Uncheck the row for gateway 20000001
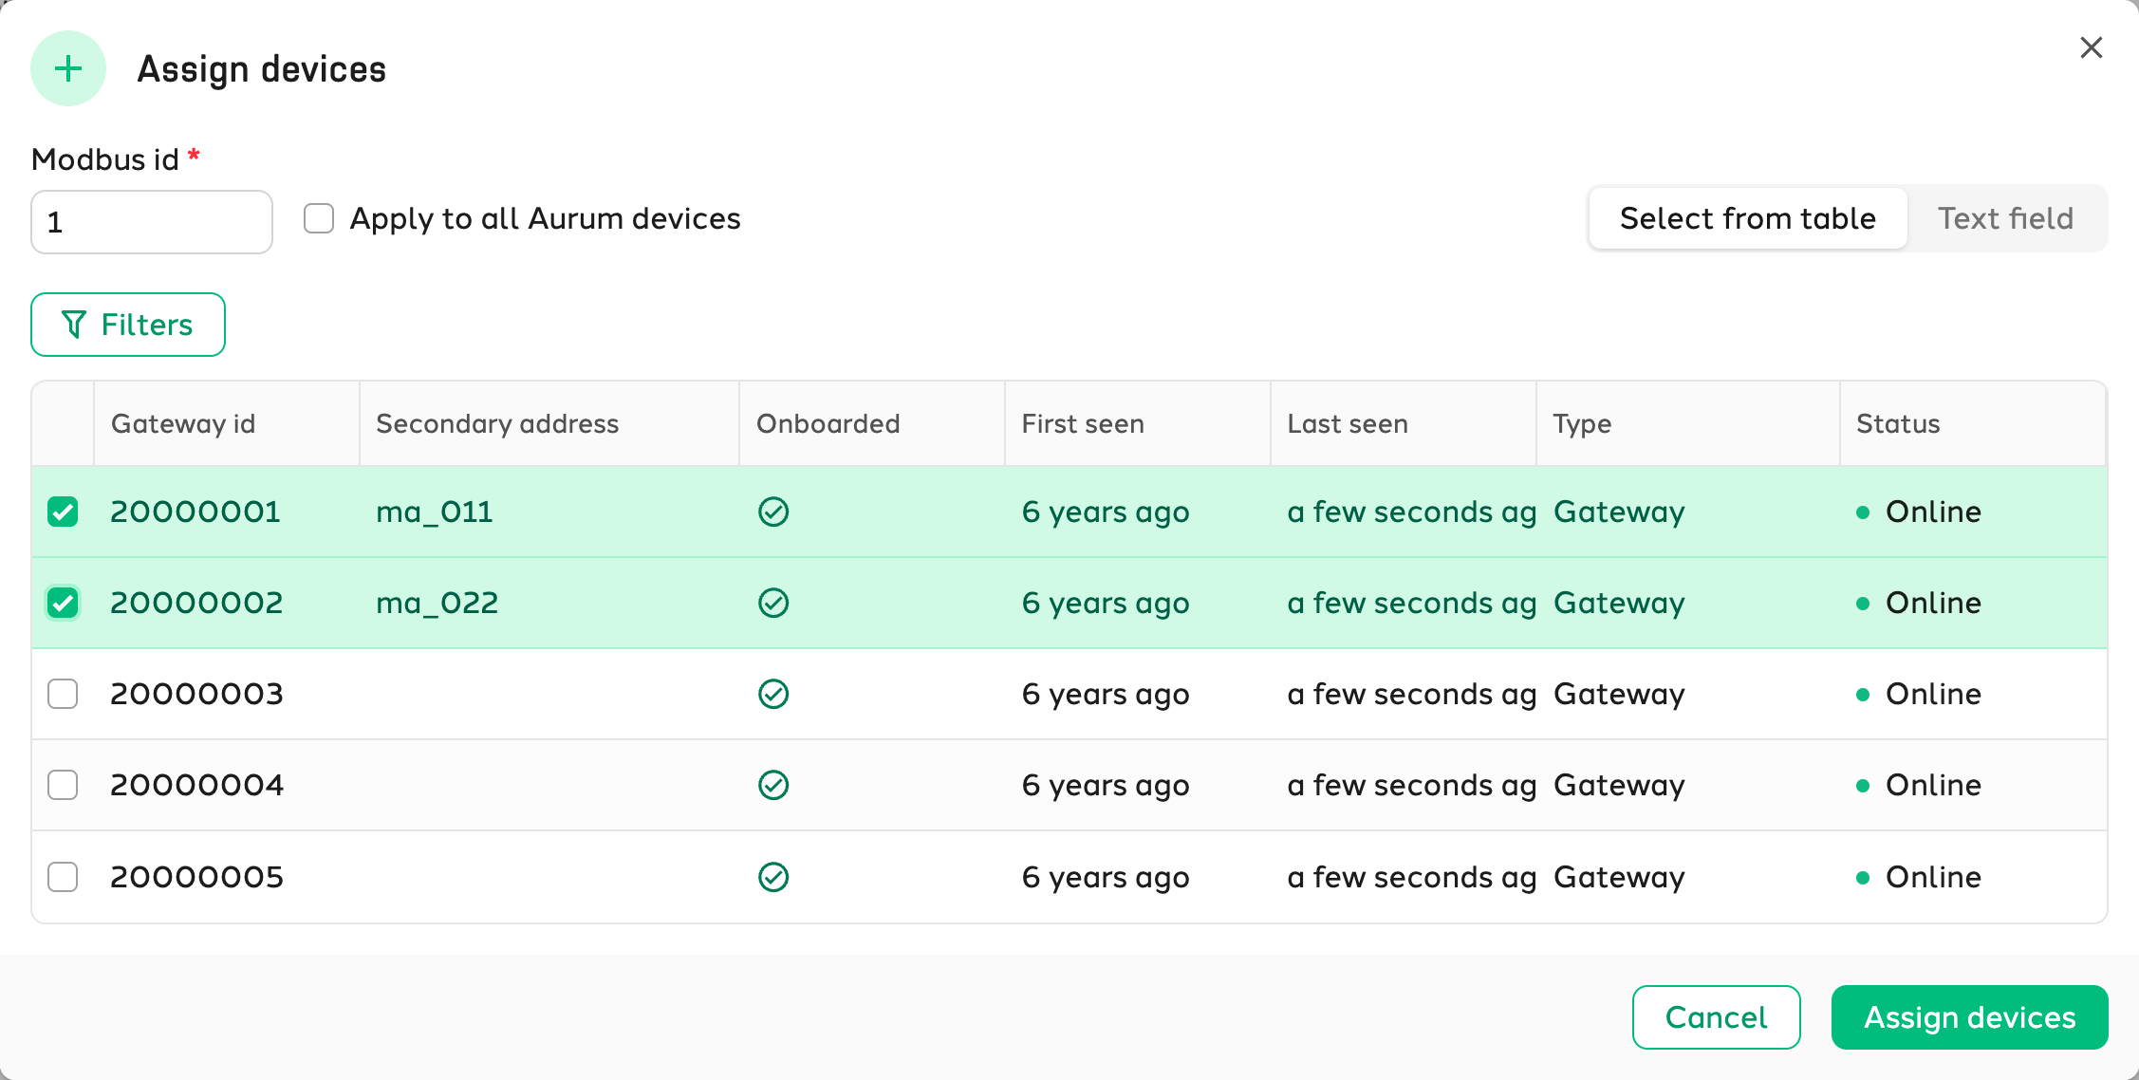Viewport: 2139px width, 1080px height. 63,512
